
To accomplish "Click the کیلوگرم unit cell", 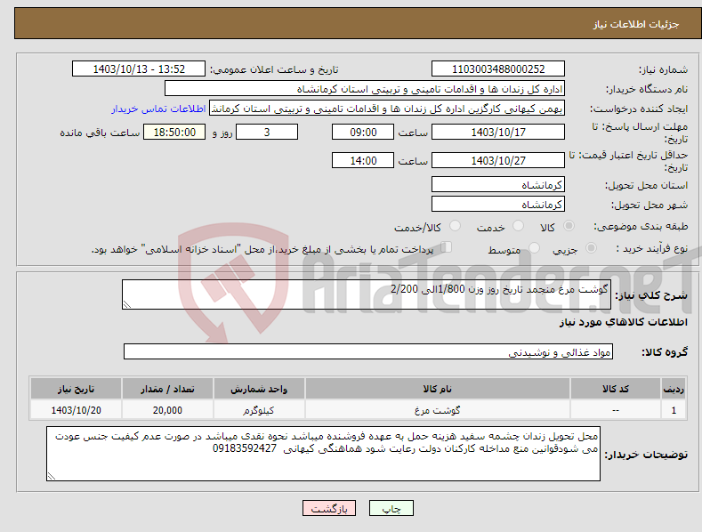I will (259, 410).
